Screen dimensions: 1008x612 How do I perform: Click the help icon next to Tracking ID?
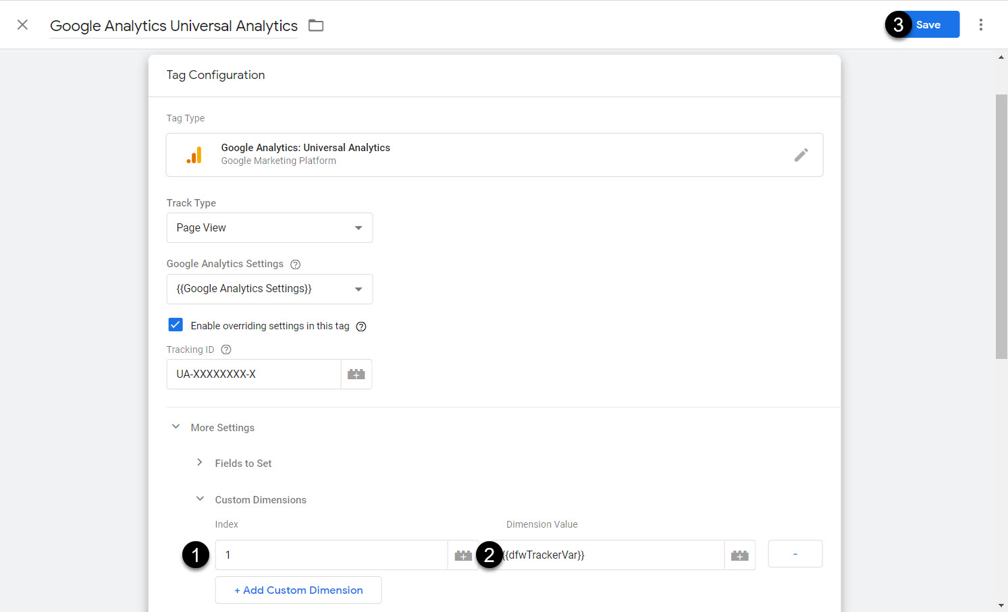pos(226,350)
